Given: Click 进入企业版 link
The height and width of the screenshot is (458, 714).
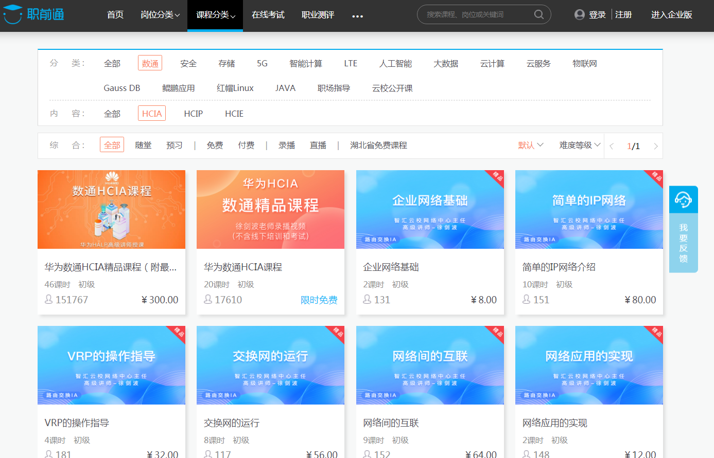Looking at the screenshot, I should pyautogui.click(x=671, y=15).
